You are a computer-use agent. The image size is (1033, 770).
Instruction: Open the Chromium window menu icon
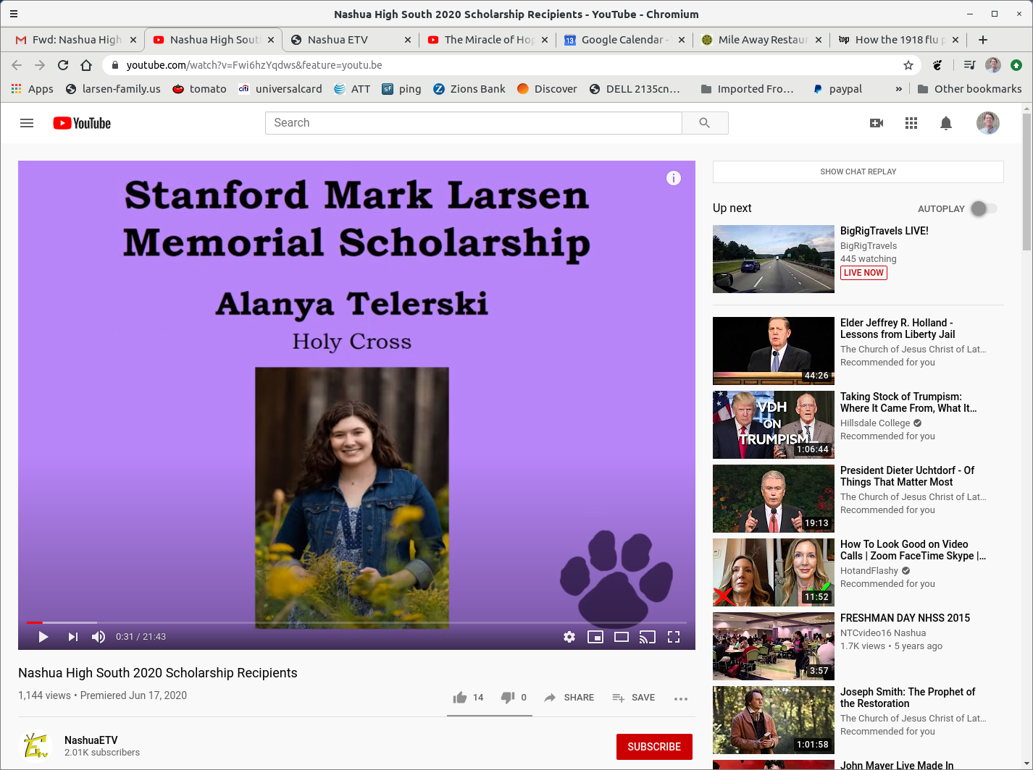tap(13, 14)
